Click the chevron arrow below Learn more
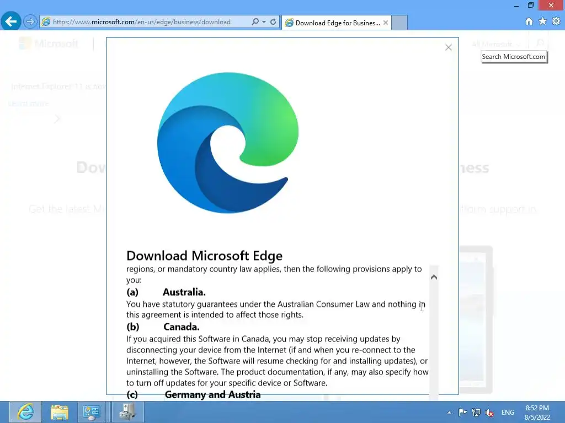This screenshot has width=565, height=423. point(57,118)
